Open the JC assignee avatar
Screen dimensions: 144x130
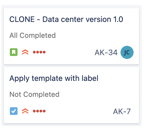click(x=127, y=52)
